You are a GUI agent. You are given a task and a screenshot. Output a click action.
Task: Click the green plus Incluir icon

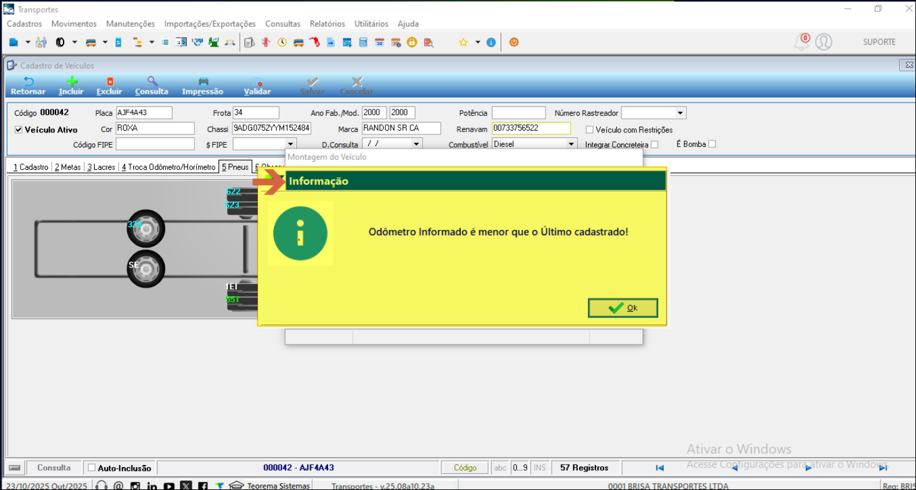[72, 82]
